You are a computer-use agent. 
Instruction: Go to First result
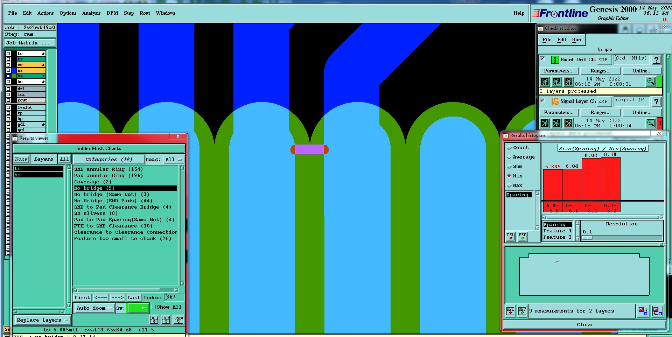(x=82, y=297)
